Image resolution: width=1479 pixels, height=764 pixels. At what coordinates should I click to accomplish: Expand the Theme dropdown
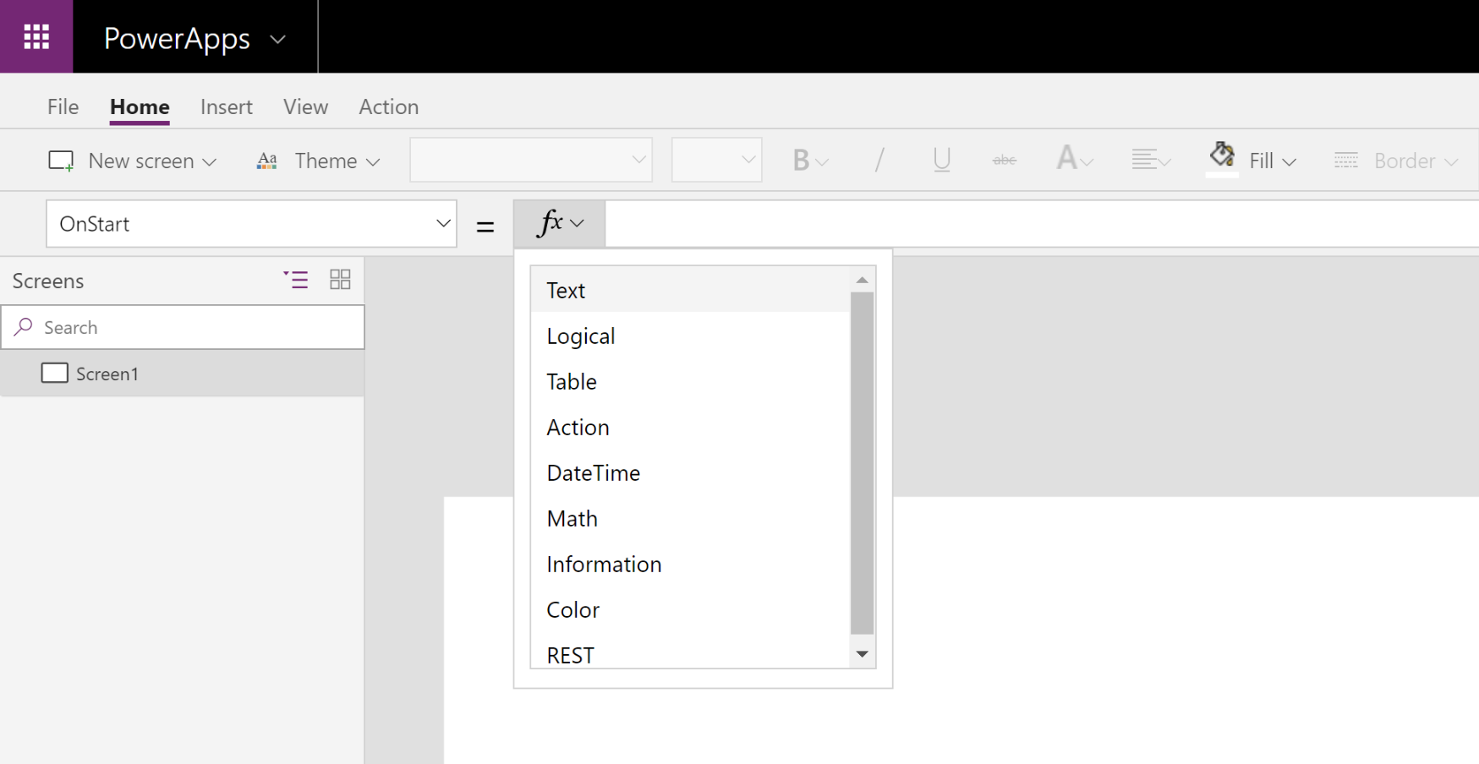pyautogui.click(x=318, y=161)
